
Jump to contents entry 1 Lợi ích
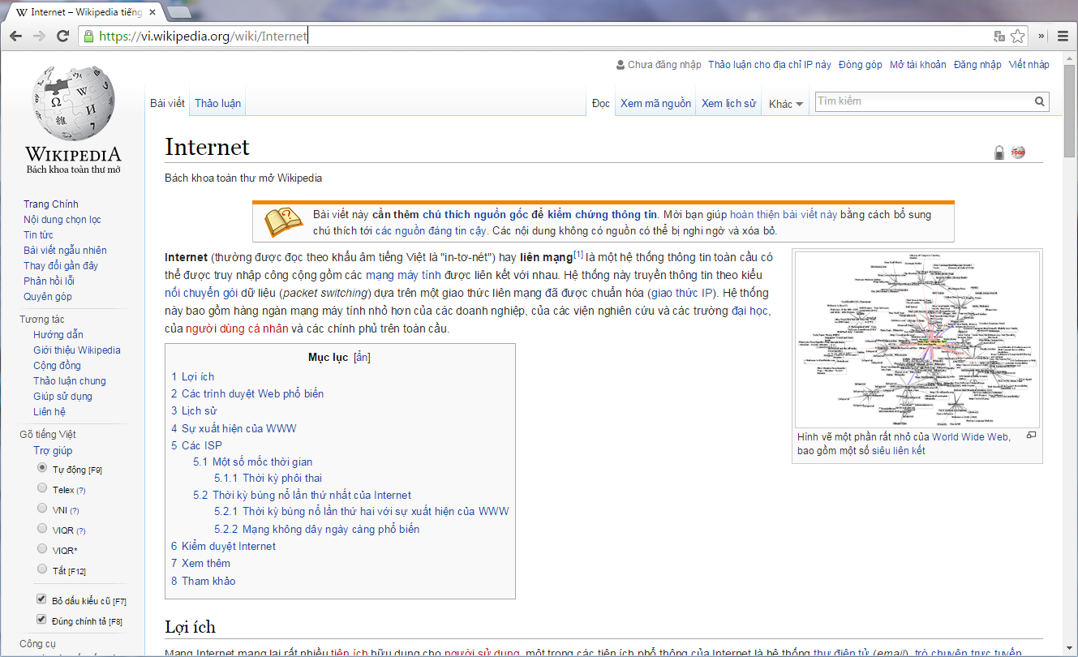coord(193,376)
